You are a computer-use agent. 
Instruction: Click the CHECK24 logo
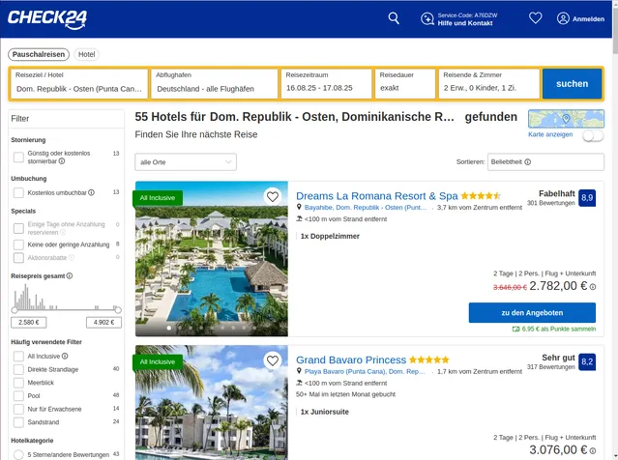[47, 19]
